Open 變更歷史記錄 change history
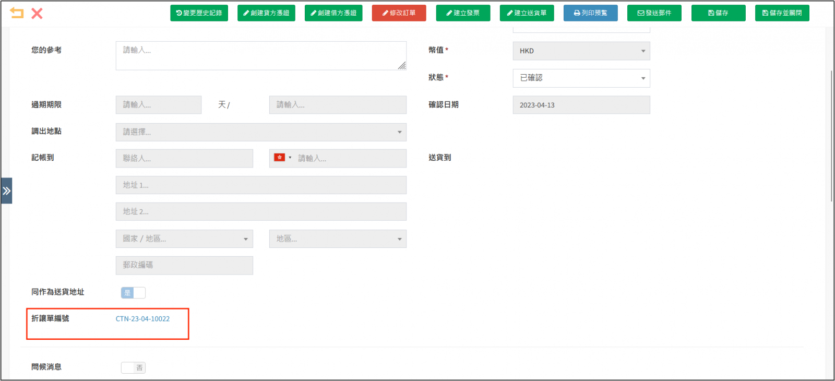The width and height of the screenshot is (835, 381). coord(199,13)
